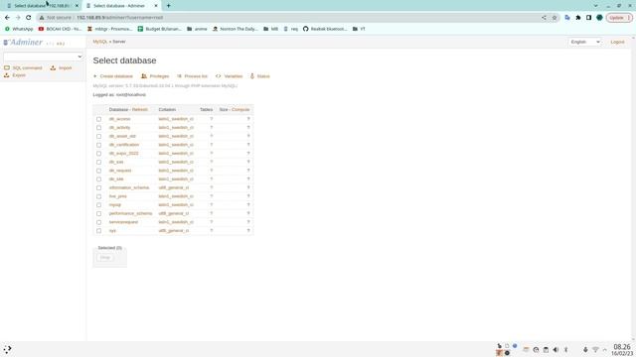This screenshot has height=357, width=636.
Task: Click the Drop button
Action: 105,258
